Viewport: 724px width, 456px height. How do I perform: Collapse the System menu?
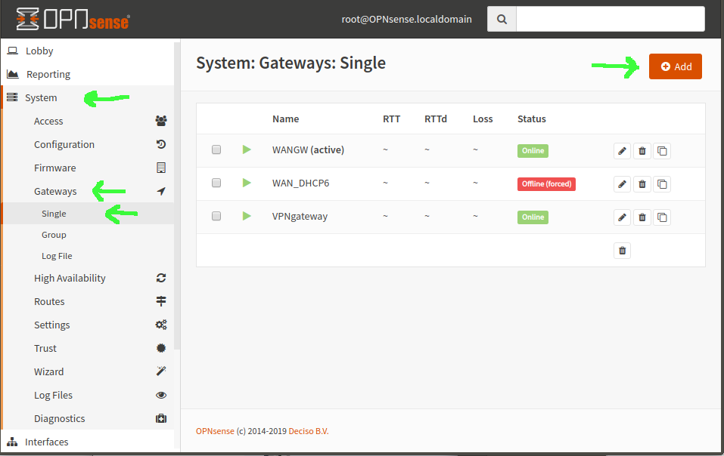[42, 97]
